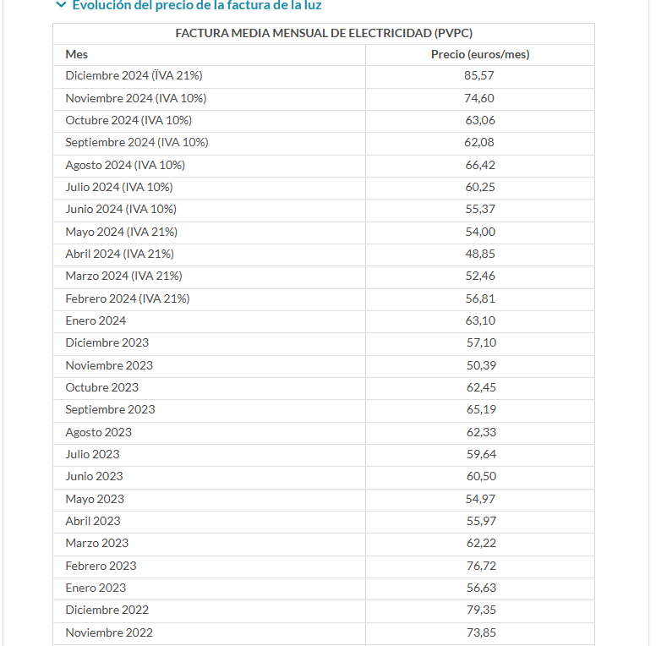Select the Diciembre 2024 (IVA 21%) row
Viewport: 656px width, 646px height.
324,77
